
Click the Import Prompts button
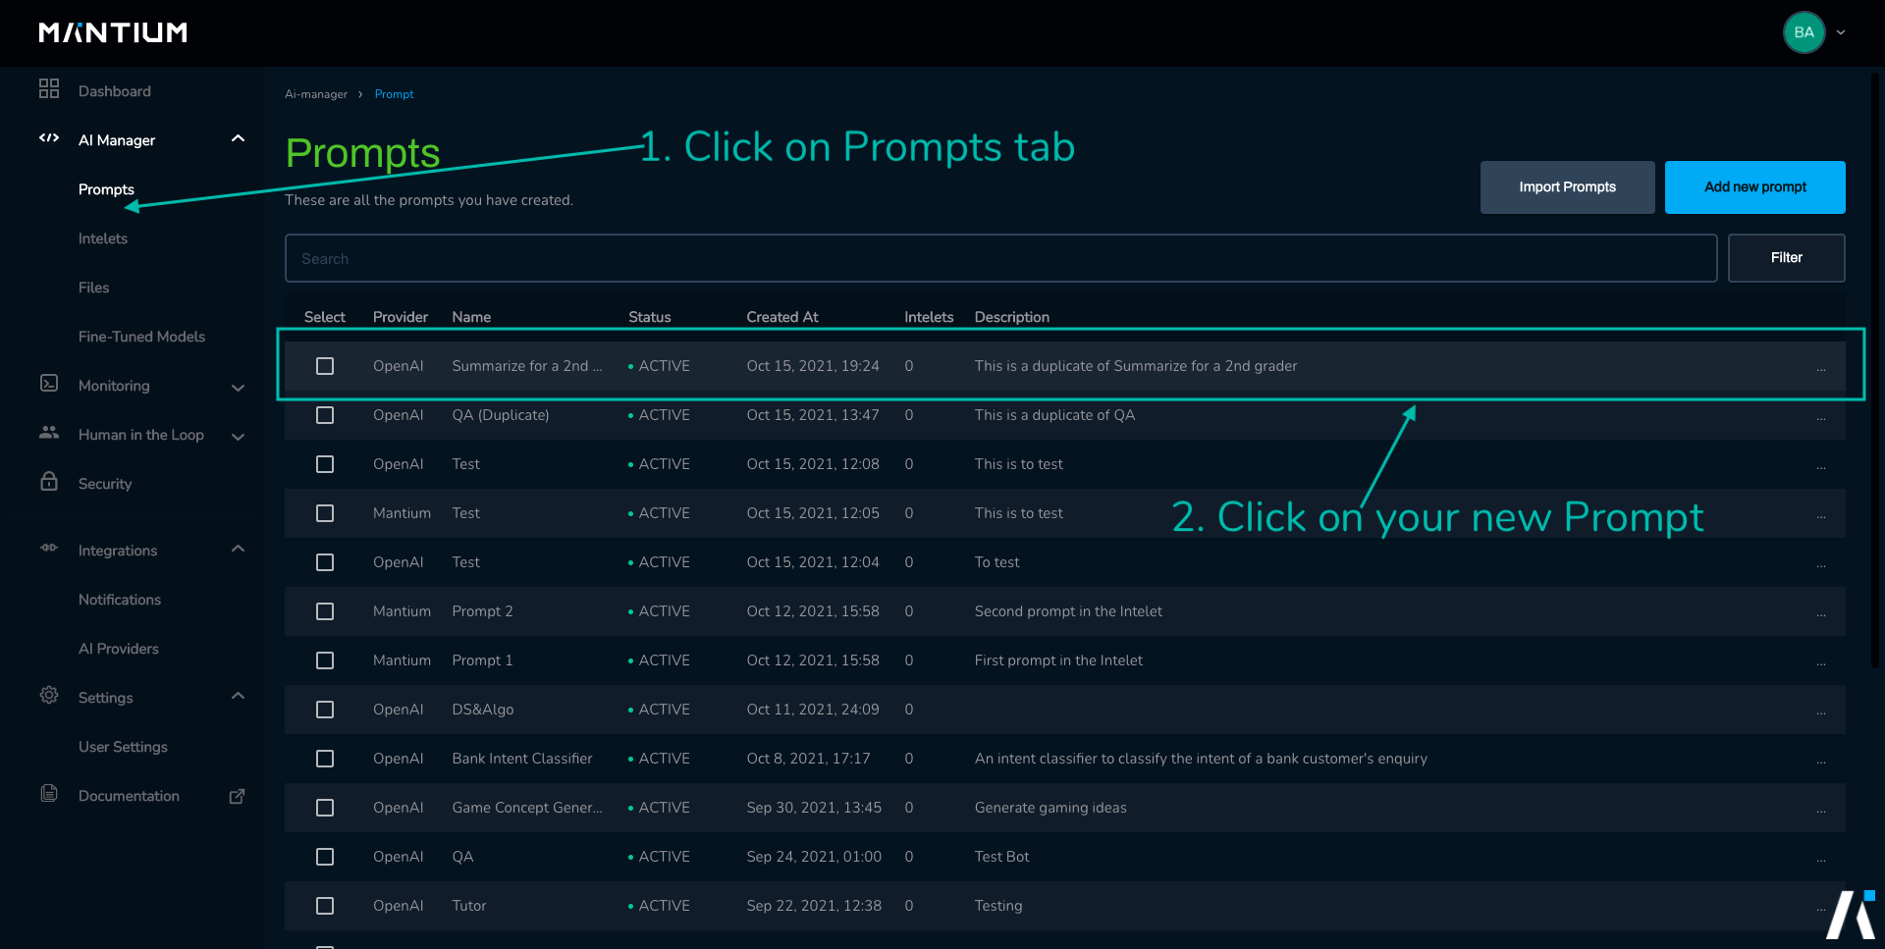click(x=1567, y=187)
